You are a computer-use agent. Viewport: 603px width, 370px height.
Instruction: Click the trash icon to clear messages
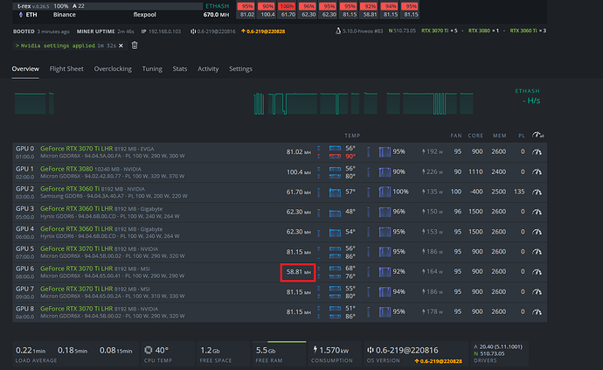[135, 45]
